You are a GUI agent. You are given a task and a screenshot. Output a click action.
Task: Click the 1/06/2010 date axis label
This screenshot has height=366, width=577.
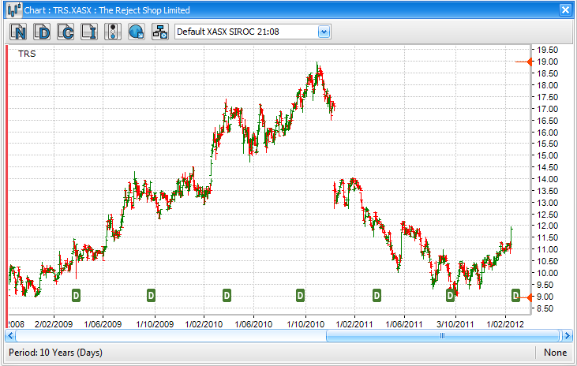[x=253, y=324]
